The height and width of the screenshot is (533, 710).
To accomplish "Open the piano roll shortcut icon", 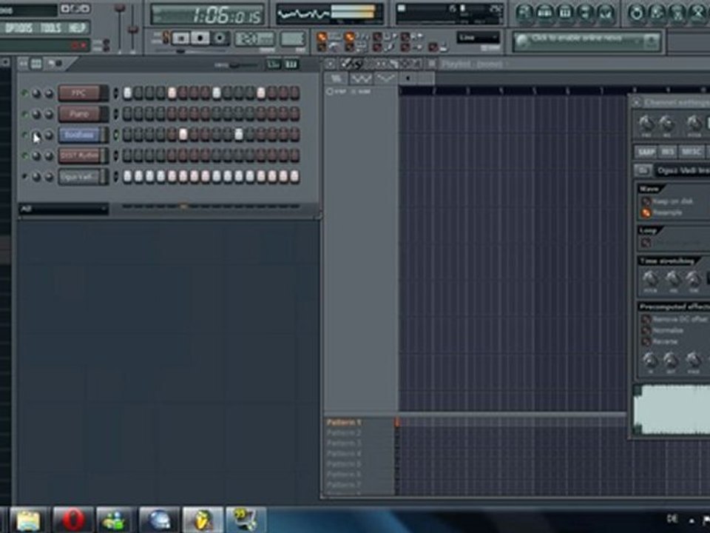I will tap(565, 13).
